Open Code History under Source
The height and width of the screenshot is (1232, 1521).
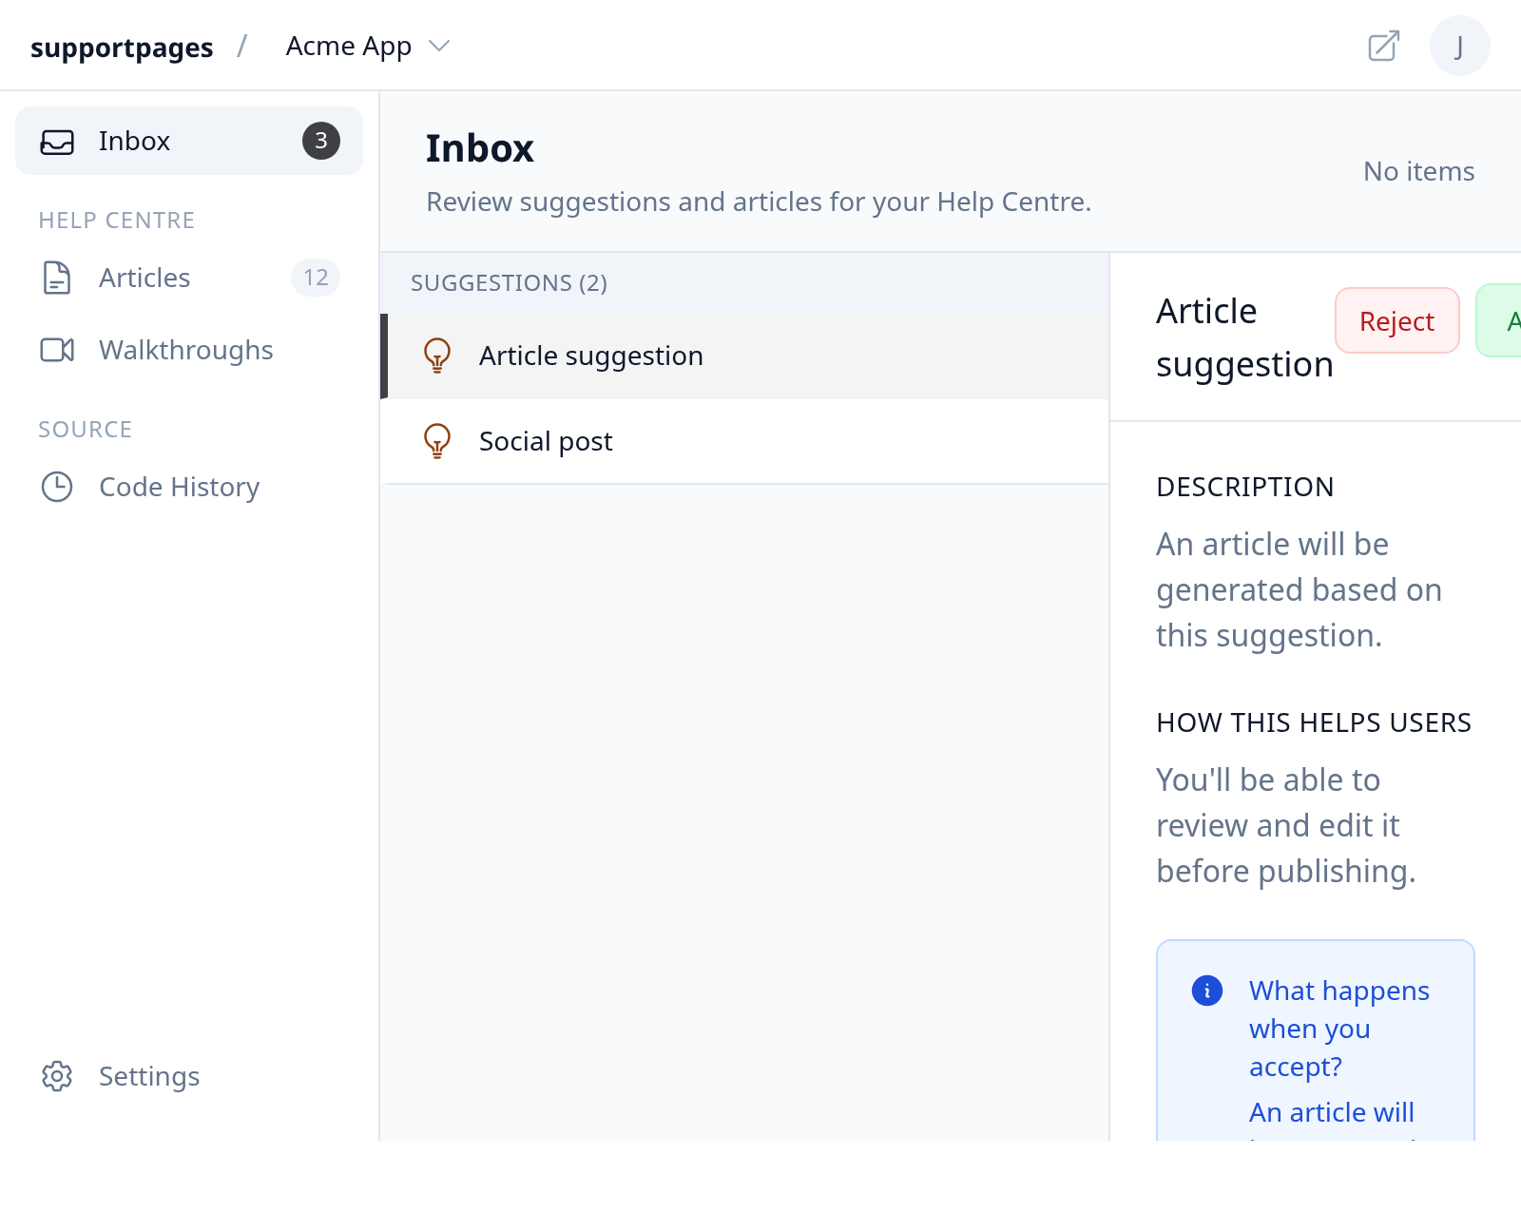(189, 487)
